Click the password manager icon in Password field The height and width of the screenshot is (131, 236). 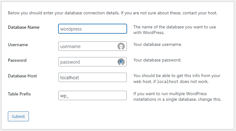pos(121,62)
